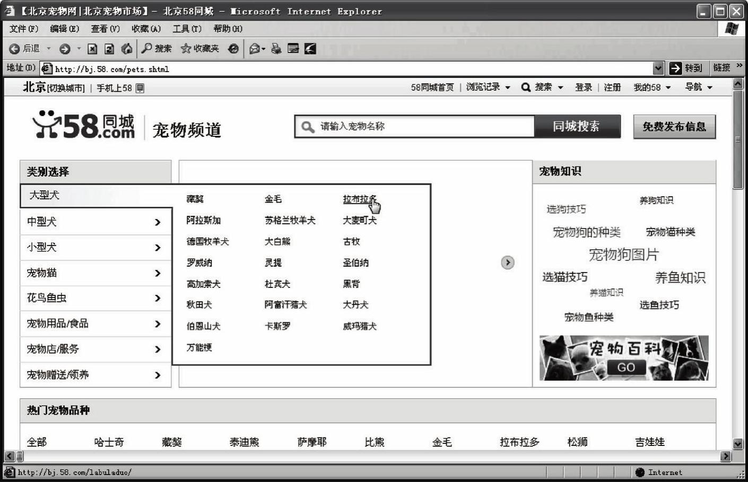Click the 金毛 link in submenu
The height and width of the screenshot is (482, 748).
[x=273, y=199]
